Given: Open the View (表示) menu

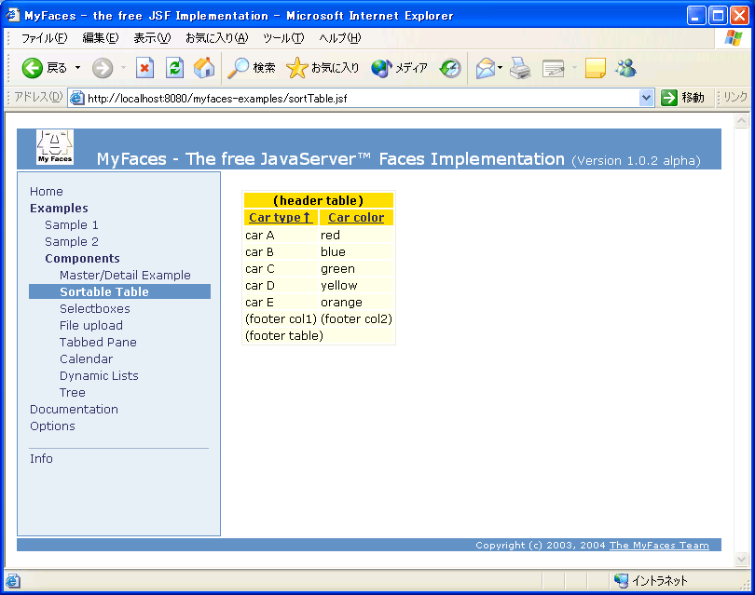Looking at the screenshot, I should (152, 38).
